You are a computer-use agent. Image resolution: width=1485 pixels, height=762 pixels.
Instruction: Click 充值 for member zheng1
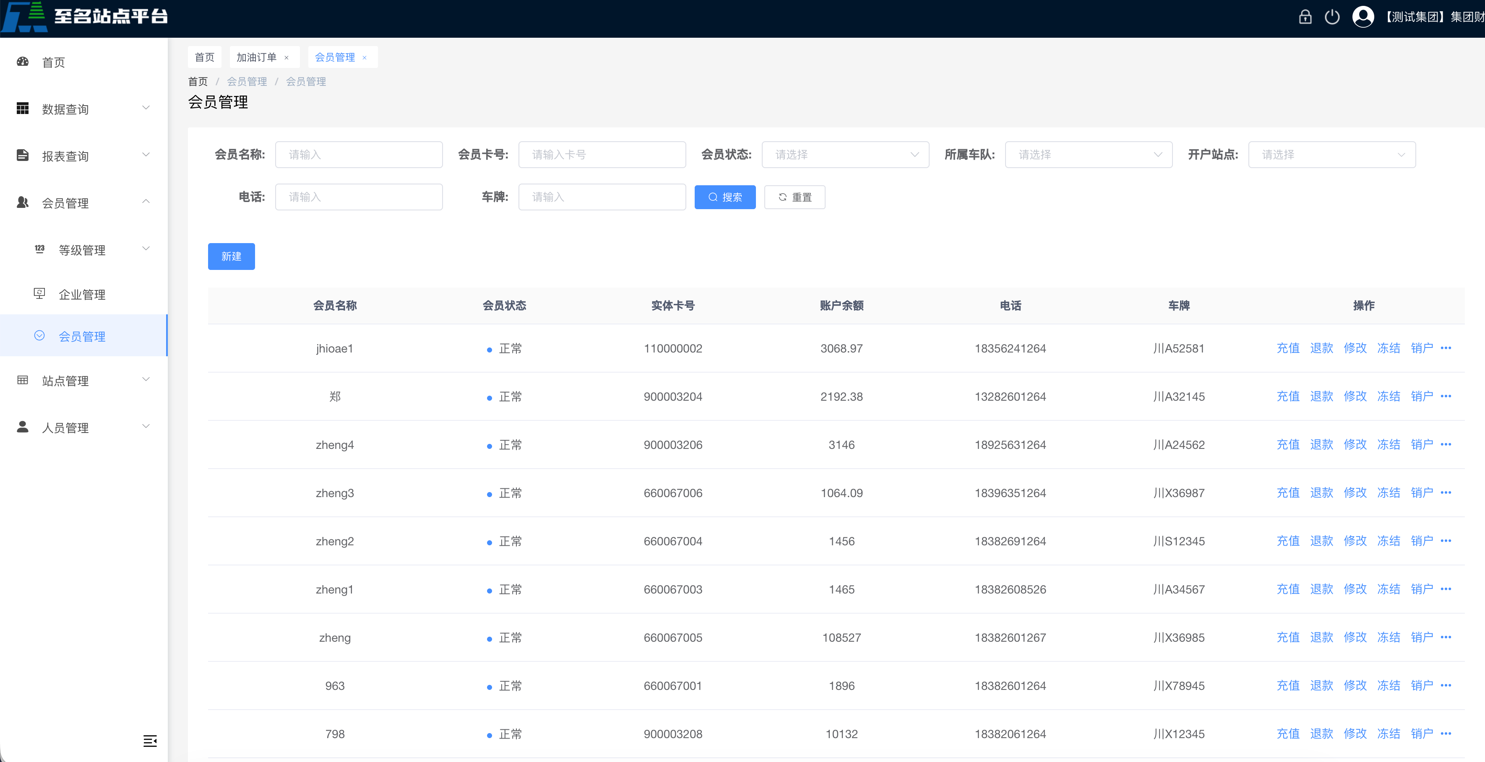pos(1288,589)
